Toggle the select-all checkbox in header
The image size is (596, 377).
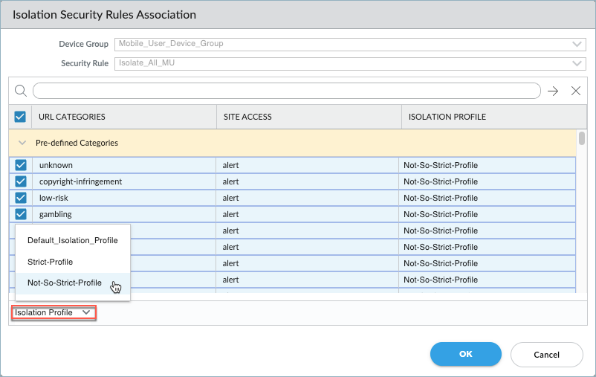[20, 117]
